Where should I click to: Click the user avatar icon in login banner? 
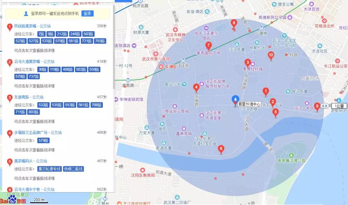tap(26, 14)
